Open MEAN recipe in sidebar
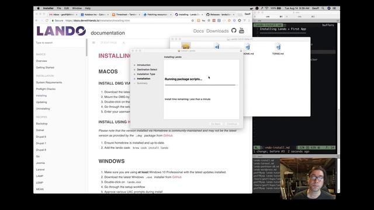Viewport: 374px width, 210px height. pos(40,189)
